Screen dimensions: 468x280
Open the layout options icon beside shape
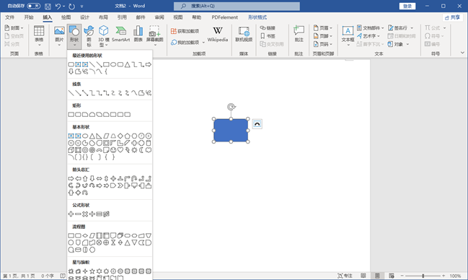pos(257,123)
